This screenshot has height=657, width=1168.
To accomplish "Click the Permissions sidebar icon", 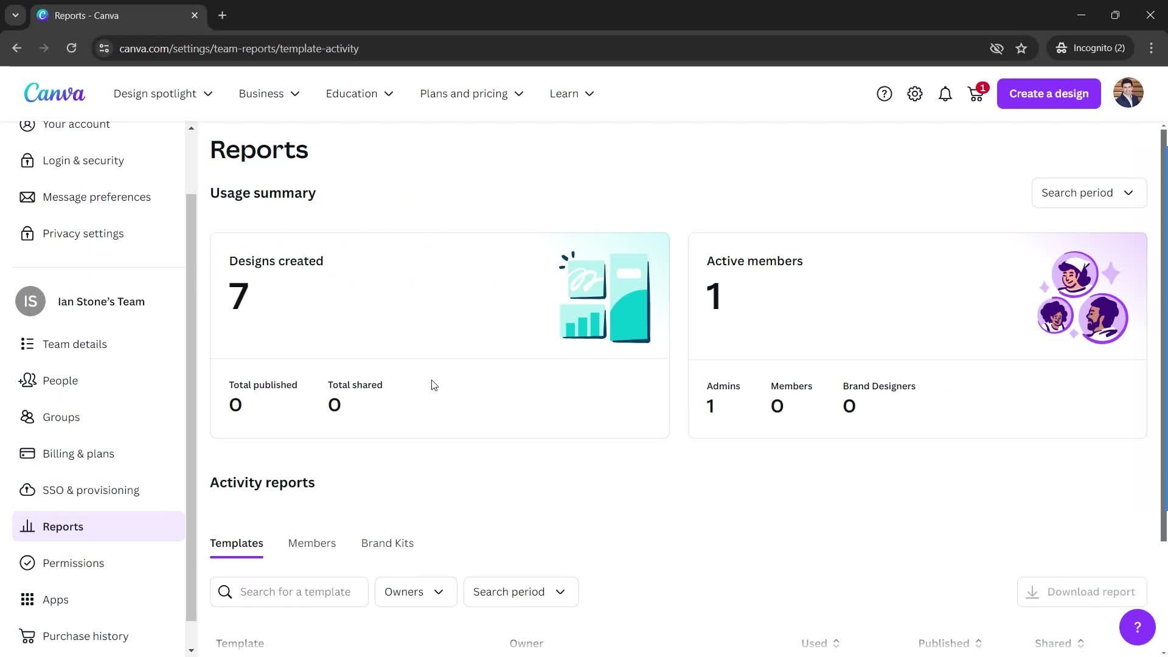I will 28,562.
